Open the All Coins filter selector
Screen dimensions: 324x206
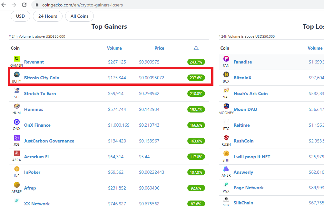[x=80, y=16]
